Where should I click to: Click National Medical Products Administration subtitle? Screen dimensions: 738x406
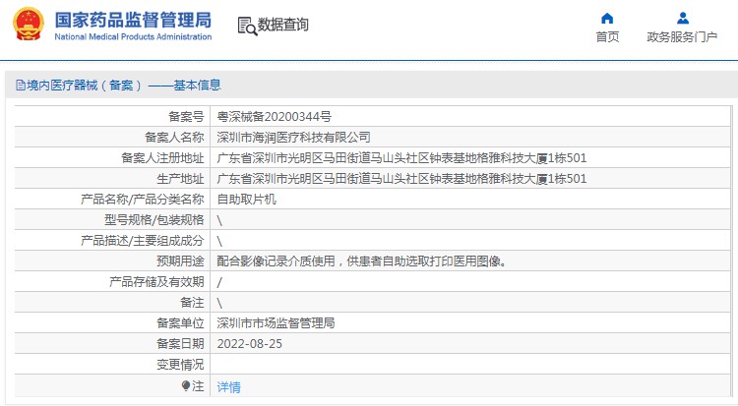click(x=133, y=36)
